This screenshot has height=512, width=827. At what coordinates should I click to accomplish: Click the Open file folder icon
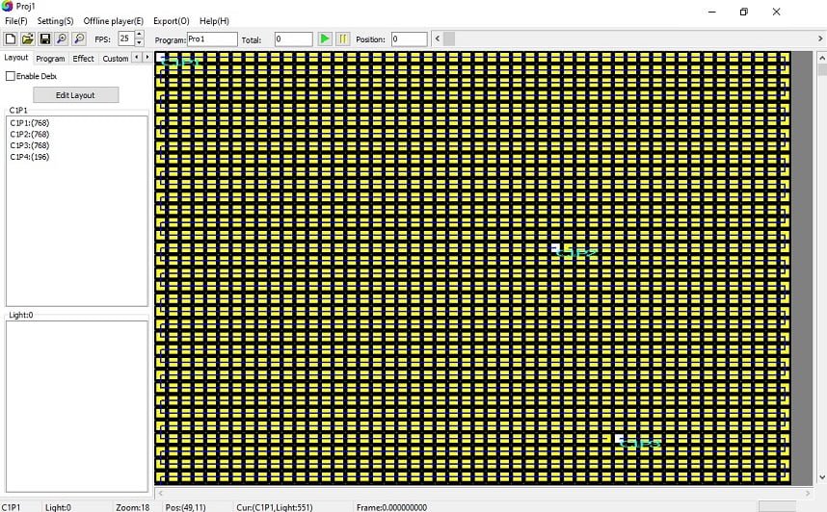pyautogui.click(x=28, y=39)
